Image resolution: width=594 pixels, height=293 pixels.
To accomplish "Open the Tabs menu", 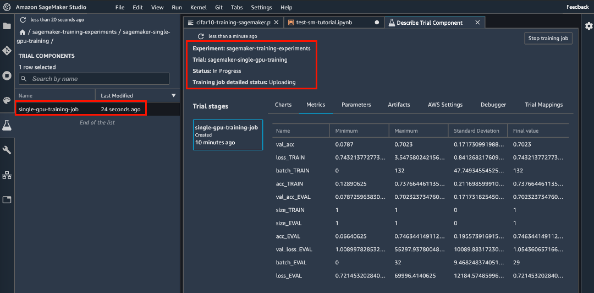I will click(237, 7).
